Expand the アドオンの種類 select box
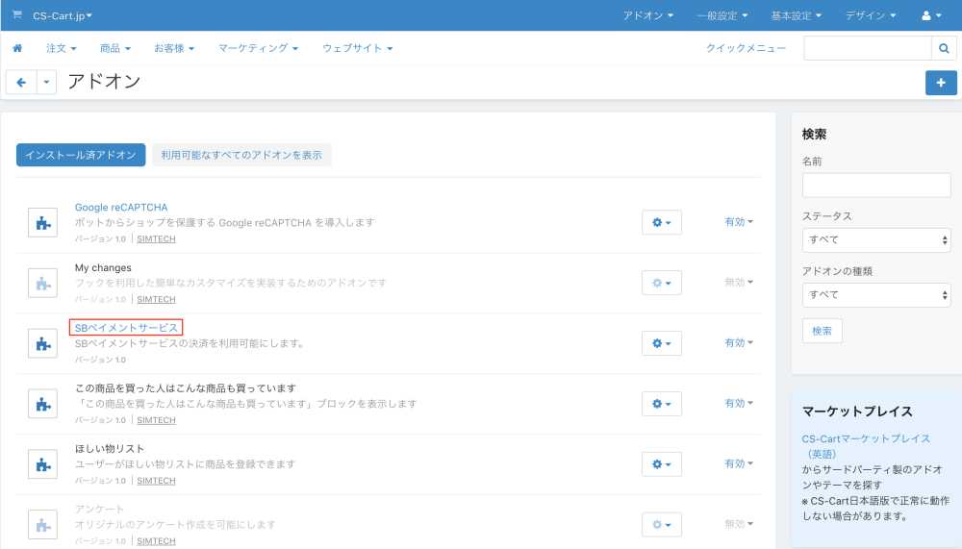The width and height of the screenshot is (962, 549). (876, 295)
